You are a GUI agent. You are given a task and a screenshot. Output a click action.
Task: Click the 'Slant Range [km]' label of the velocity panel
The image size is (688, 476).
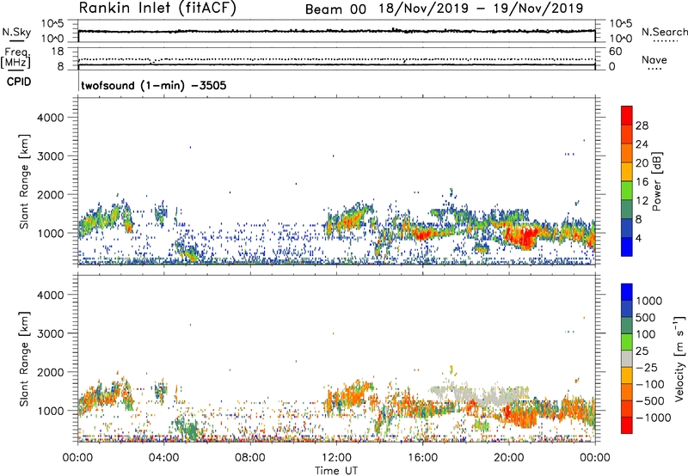click(24, 358)
